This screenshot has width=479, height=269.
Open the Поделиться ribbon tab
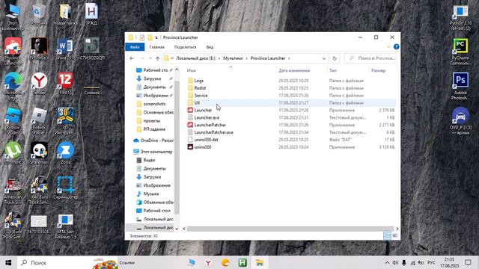[185, 47]
